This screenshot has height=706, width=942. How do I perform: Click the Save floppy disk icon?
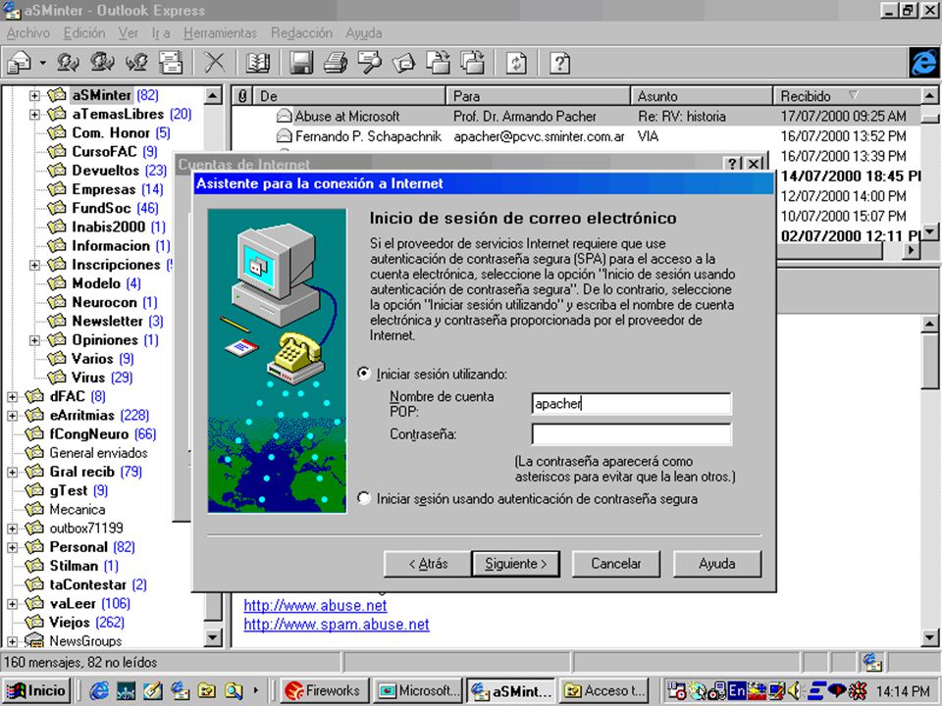[301, 63]
